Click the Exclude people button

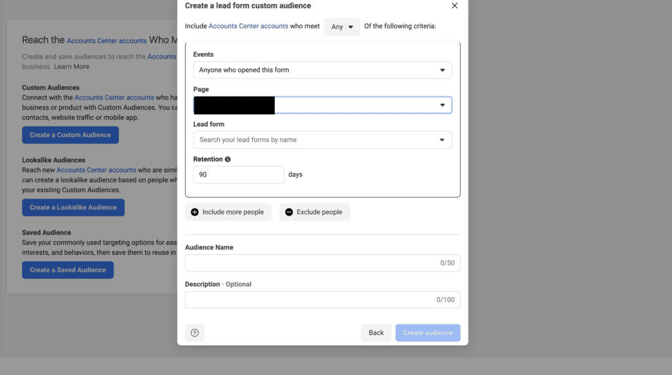click(314, 212)
